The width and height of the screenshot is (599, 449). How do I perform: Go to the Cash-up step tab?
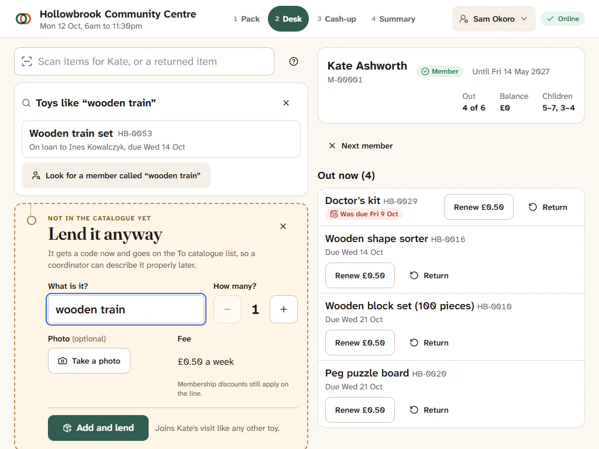(336, 19)
